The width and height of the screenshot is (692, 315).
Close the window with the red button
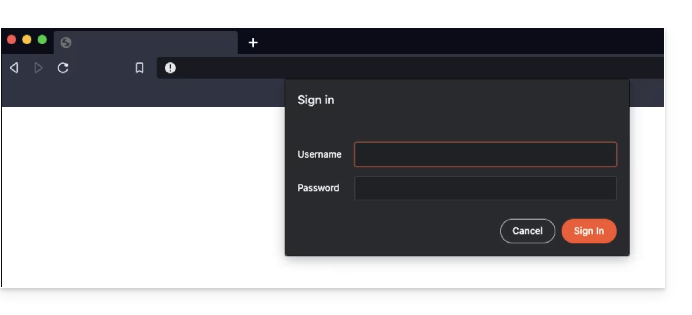(12, 39)
